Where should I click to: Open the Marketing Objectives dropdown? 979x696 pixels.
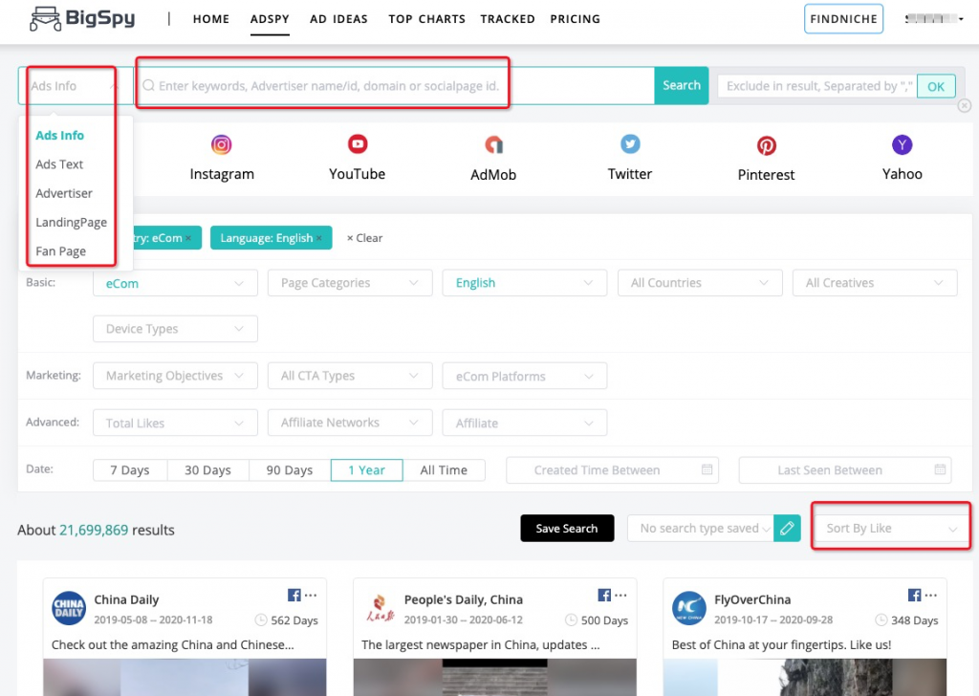175,376
